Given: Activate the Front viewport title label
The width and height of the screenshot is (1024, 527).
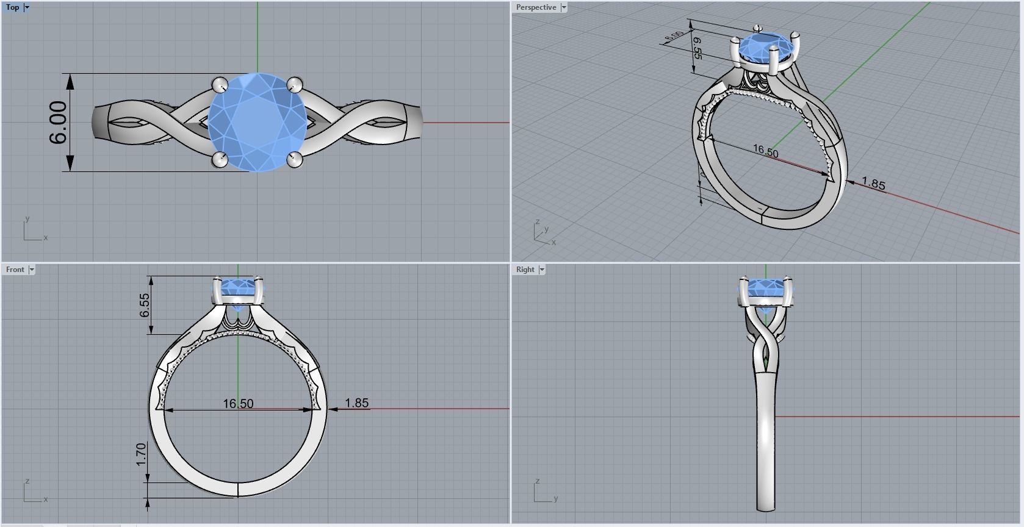Looking at the screenshot, I should (x=15, y=270).
